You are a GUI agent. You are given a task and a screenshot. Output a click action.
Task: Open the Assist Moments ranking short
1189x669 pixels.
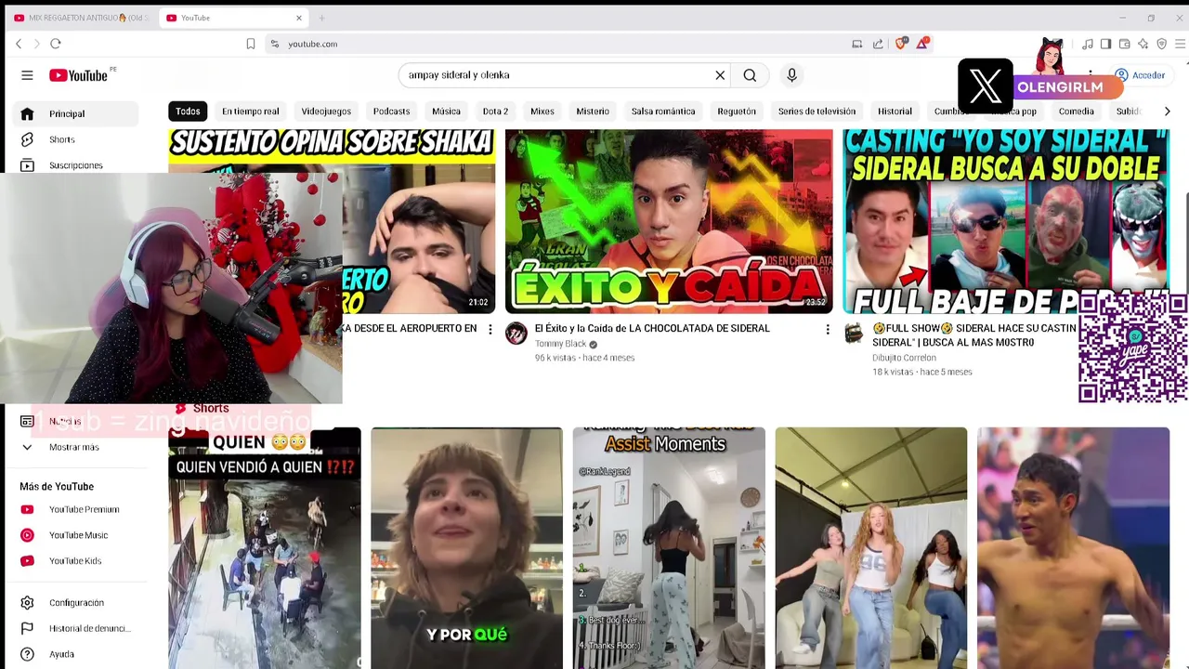pyautogui.click(x=669, y=548)
